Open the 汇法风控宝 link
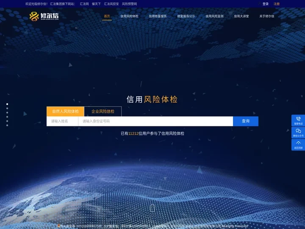Viewport: 305px width, 229px height. click(x=111, y=4)
